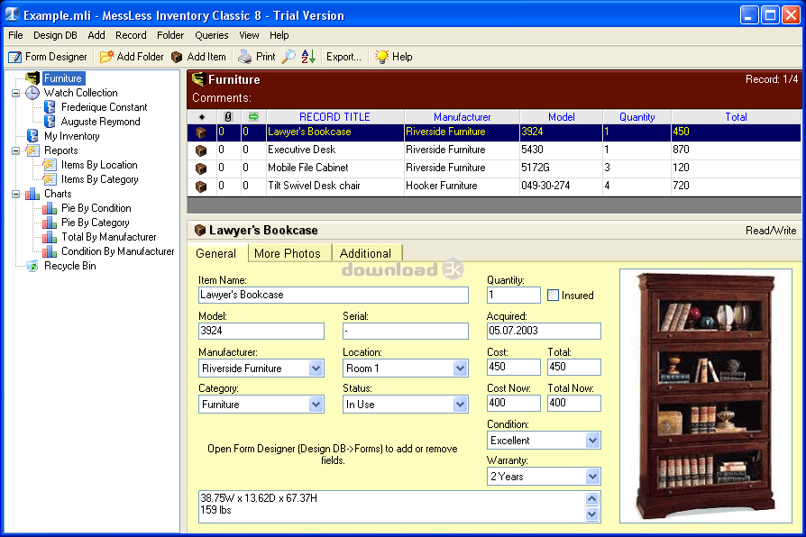Collapse the Charts tree node
Viewport: 806px width, 537px height.
pos(15,194)
